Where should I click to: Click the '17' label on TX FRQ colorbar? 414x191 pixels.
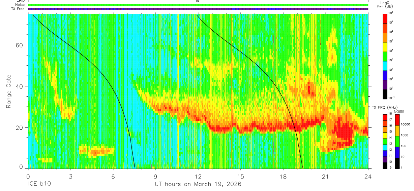pyautogui.click(x=391, y=120)
